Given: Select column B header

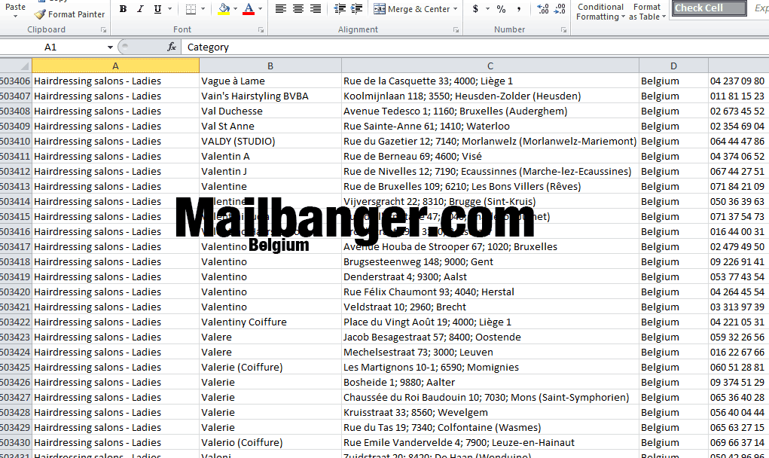Looking at the screenshot, I should 270,66.
